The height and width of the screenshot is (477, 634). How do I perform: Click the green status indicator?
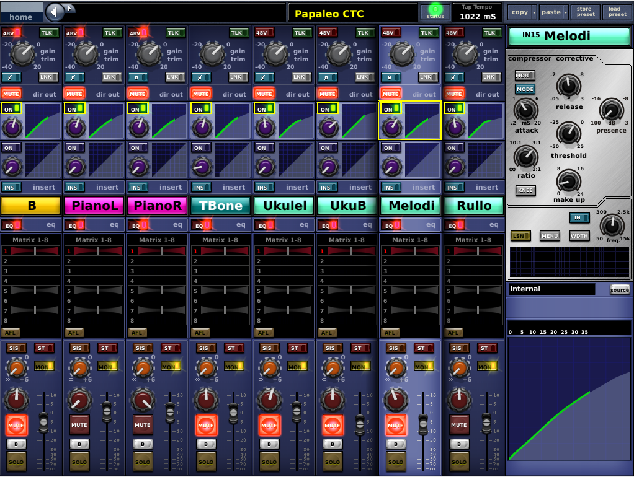click(435, 11)
